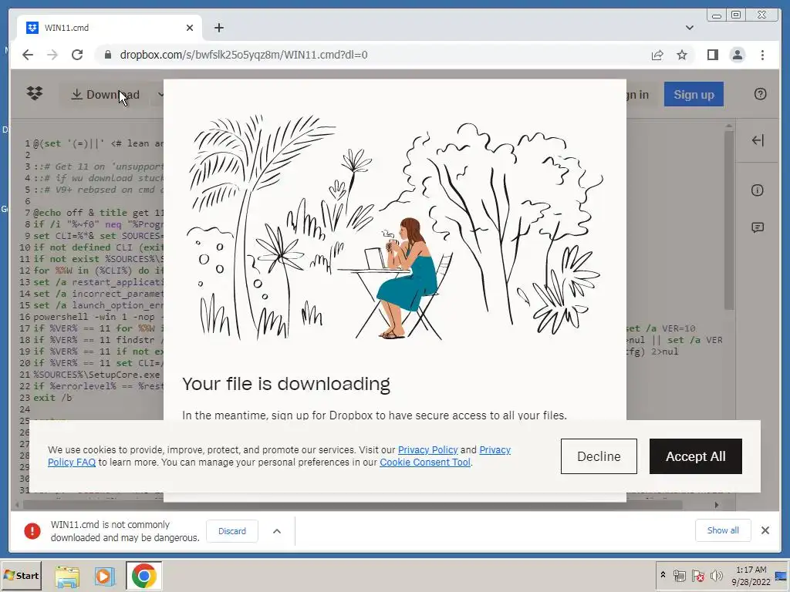View site info via padlock icon
The width and height of the screenshot is (790, 592).
(x=107, y=55)
